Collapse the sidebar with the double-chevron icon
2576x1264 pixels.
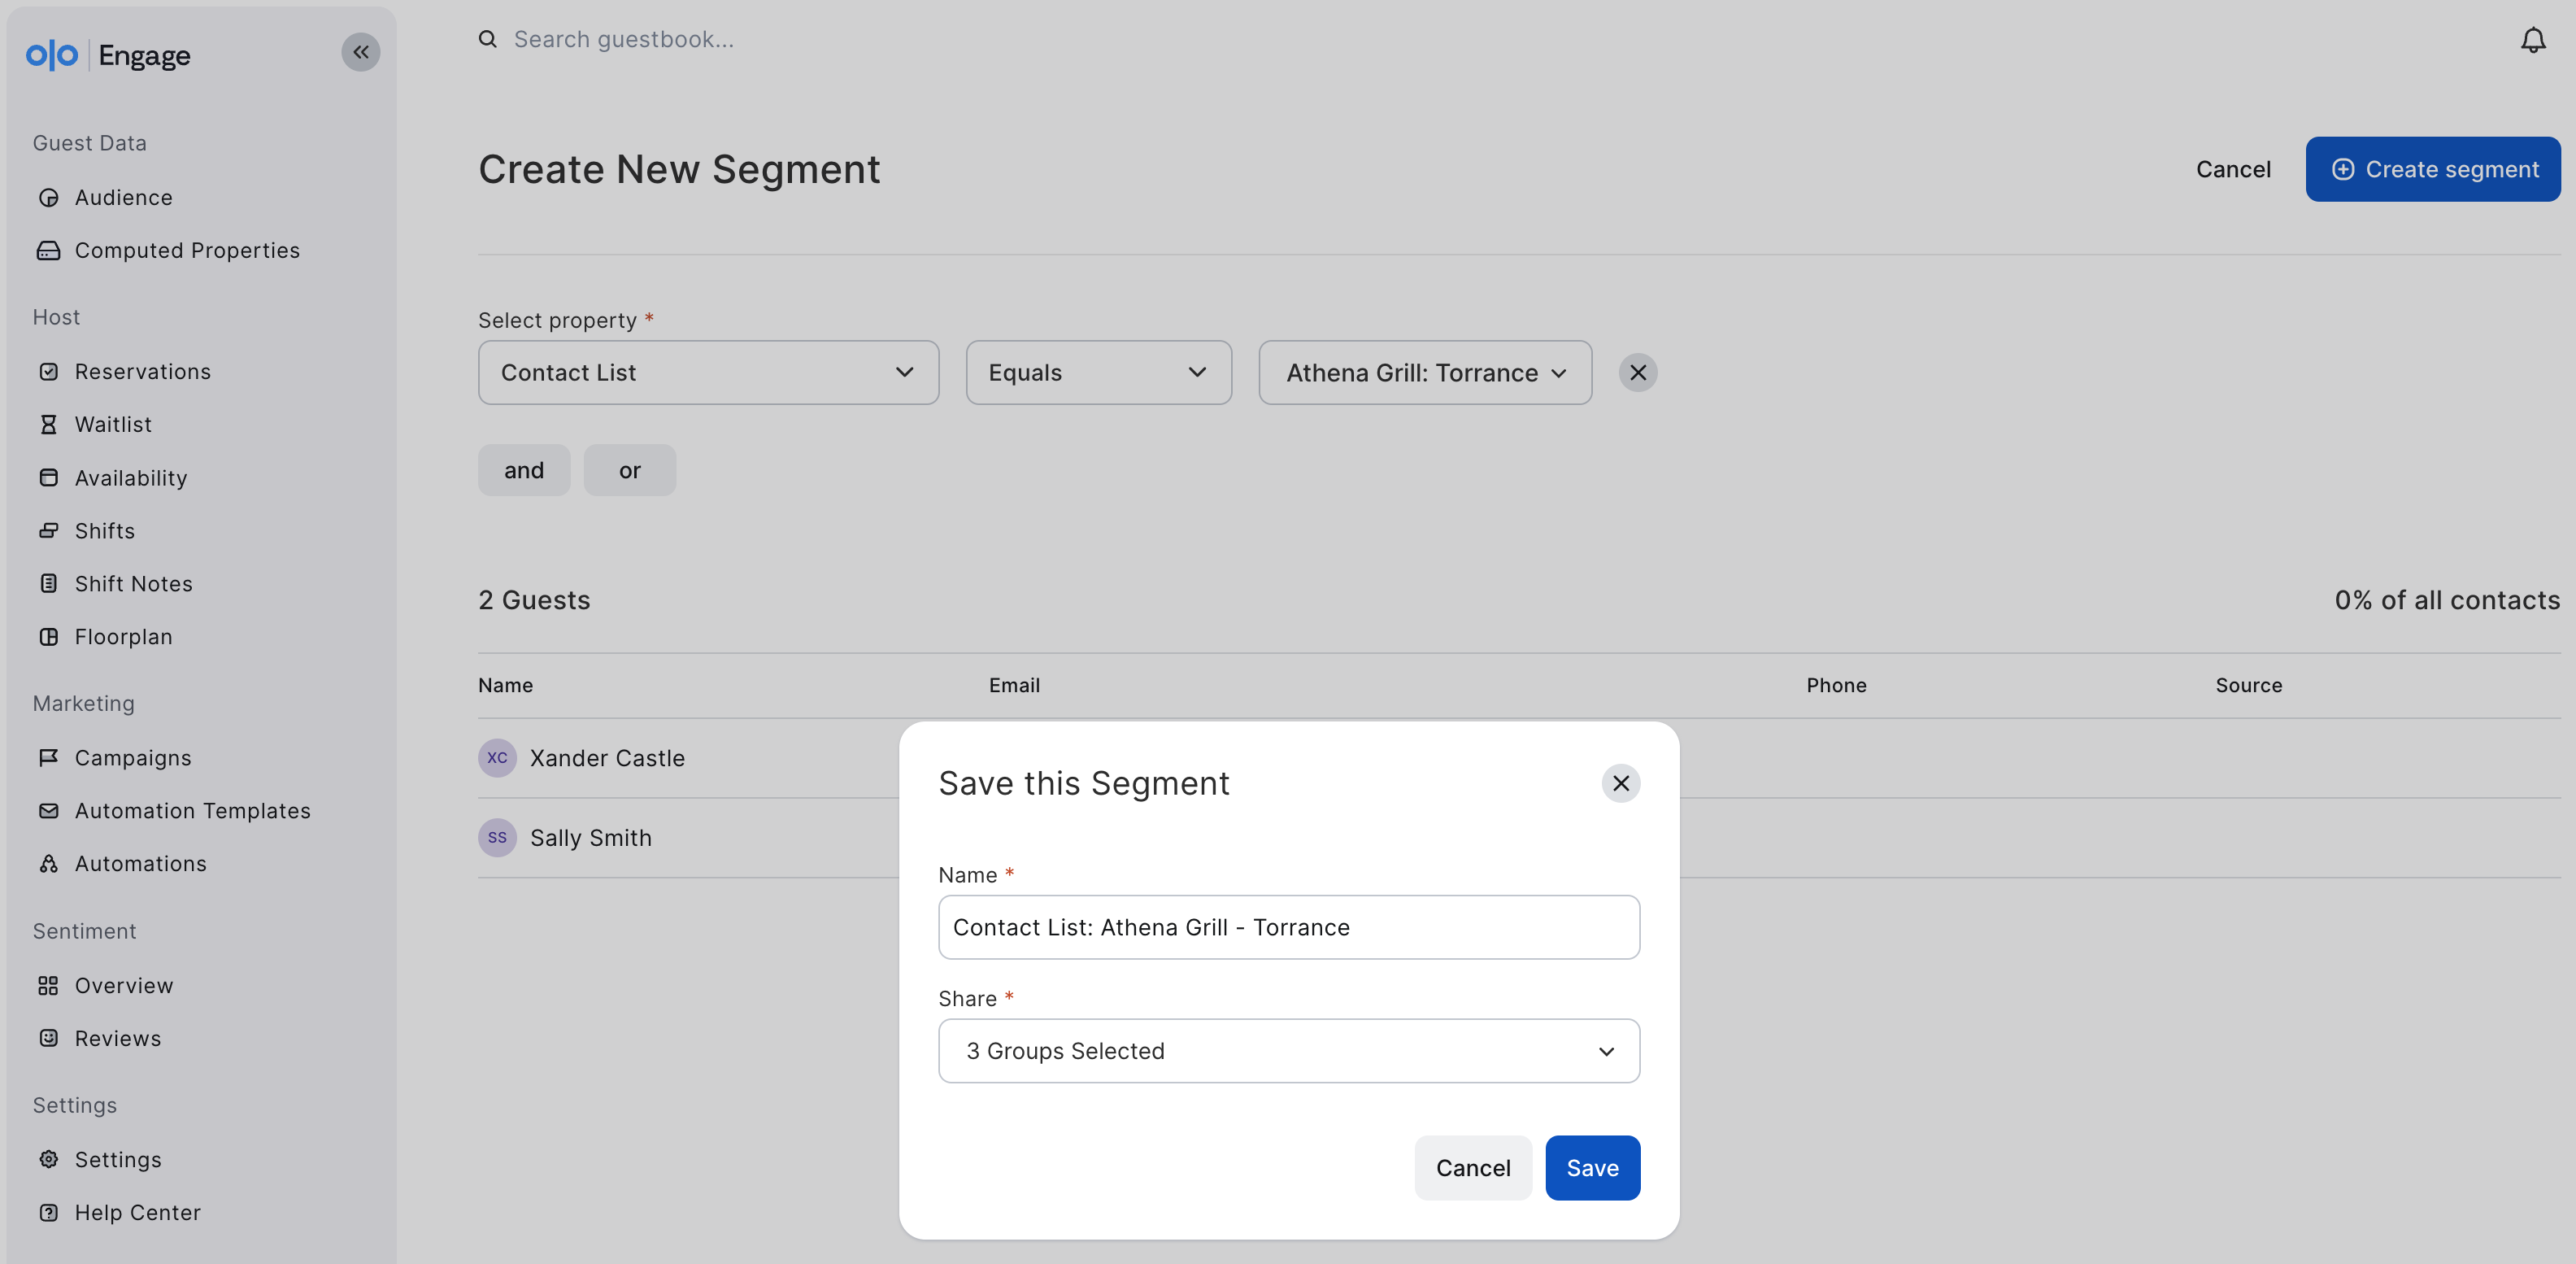361,52
